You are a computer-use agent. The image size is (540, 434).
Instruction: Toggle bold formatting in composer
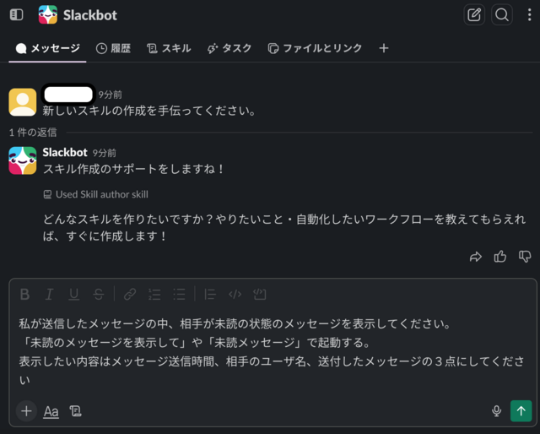coord(24,295)
